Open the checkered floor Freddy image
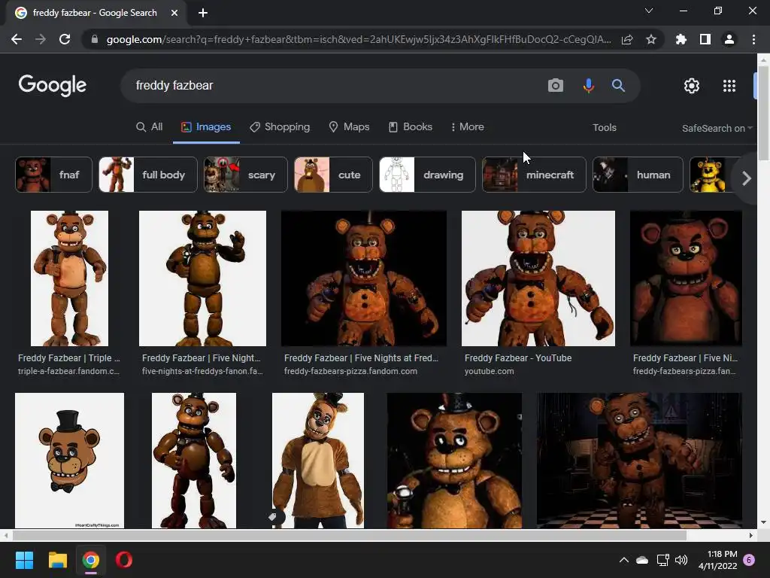Viewport: 770px width, 578px height. point(639,460)
